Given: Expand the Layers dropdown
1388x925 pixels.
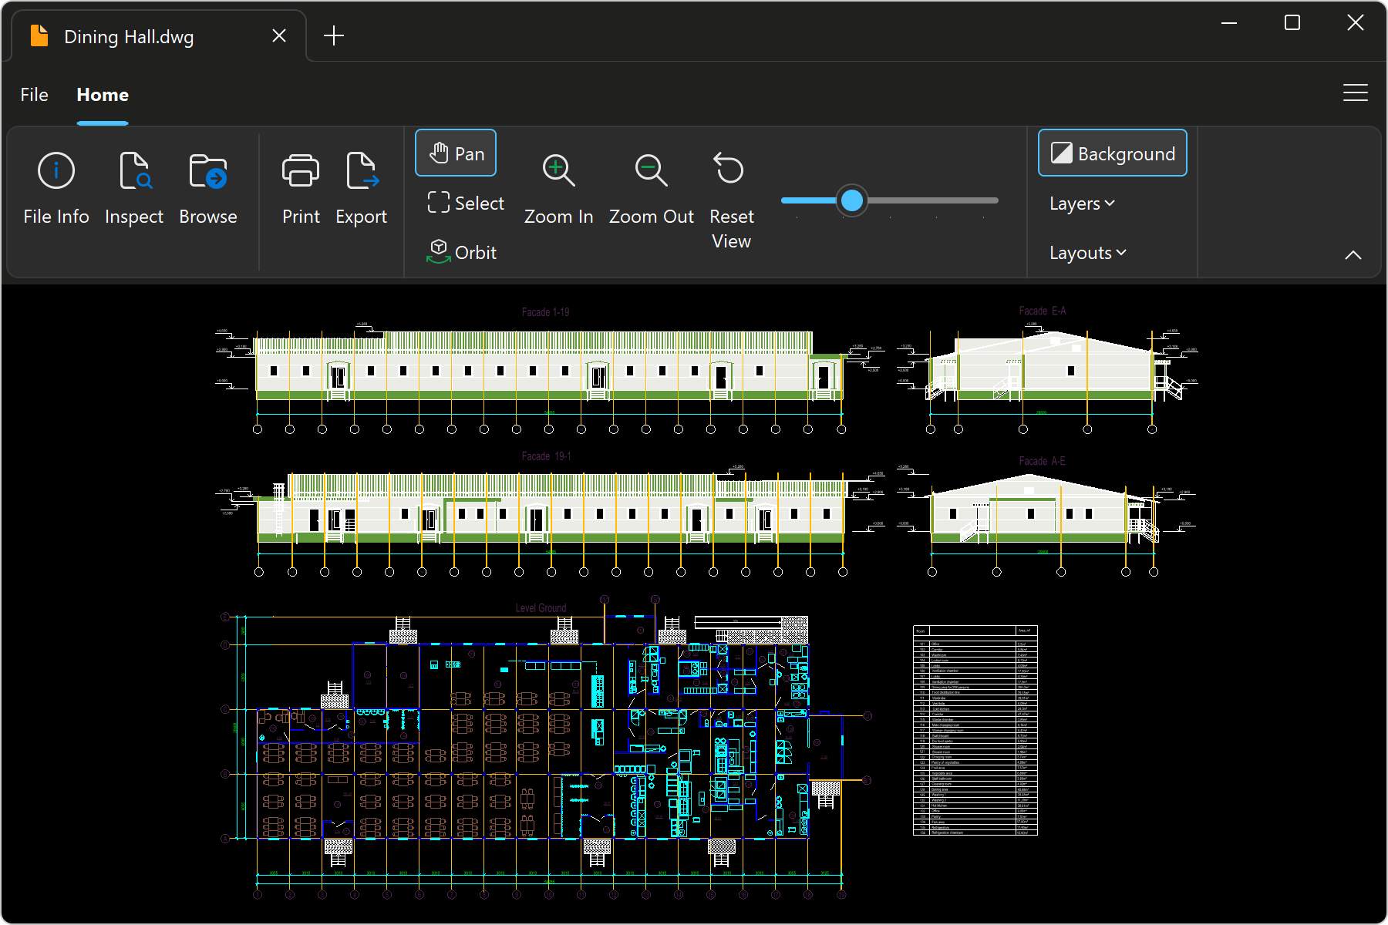Looking at the screenshot, I should click(x=1082, y=203).
